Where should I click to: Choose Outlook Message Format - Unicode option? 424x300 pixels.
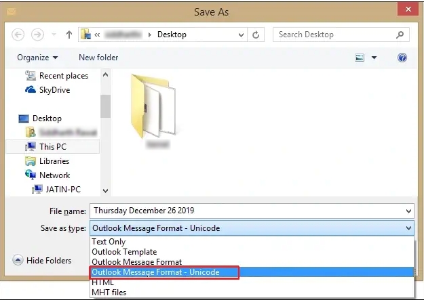coord(252,272)
